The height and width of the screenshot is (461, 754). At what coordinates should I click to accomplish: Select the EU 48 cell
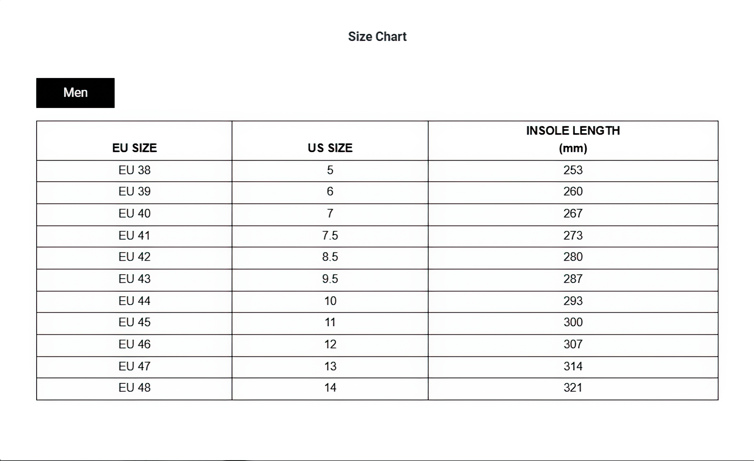click(134, 388)
